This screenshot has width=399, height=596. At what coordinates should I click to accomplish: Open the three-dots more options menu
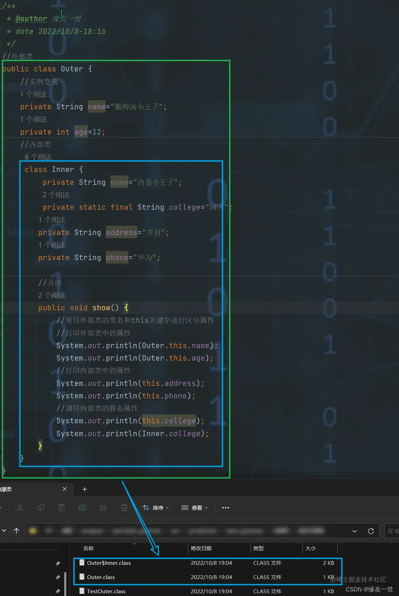226,508
